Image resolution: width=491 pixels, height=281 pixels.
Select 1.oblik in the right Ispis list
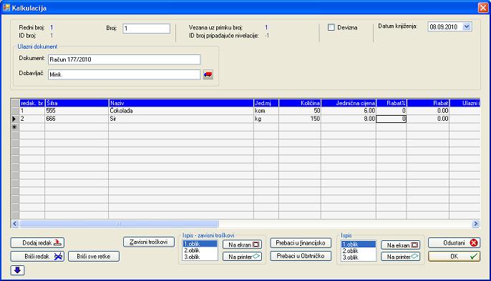(x=358, y=244)
